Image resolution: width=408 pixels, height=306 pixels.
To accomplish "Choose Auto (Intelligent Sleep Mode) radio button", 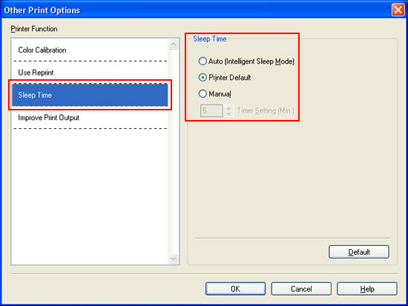I will pos(203,61).
